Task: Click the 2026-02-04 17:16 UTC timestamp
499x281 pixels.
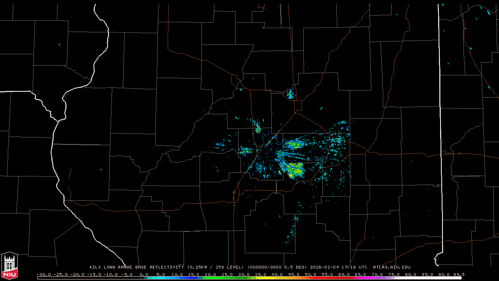Action: (338, 267)
